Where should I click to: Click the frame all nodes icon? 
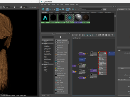click(84, 35)
